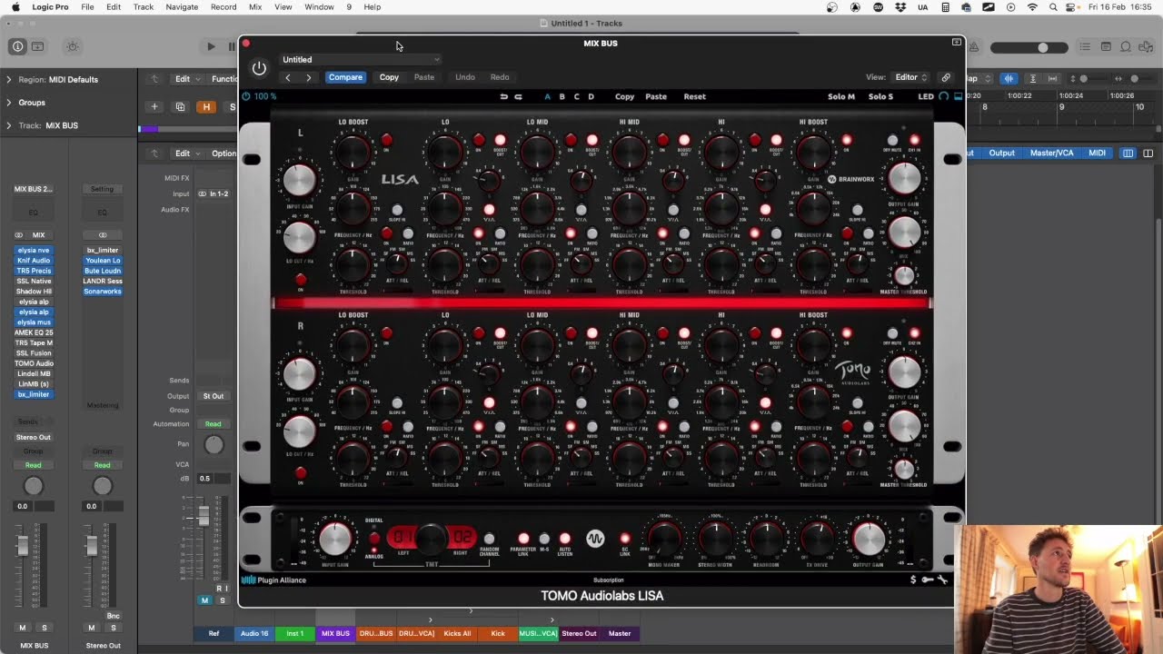Toggle the plugin power bypass button
1163x654 pixels.
(x=259, y=68)
